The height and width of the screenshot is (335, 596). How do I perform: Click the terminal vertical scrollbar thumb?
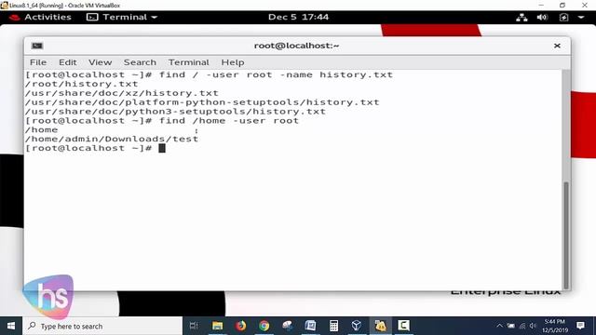pos(566,235)
